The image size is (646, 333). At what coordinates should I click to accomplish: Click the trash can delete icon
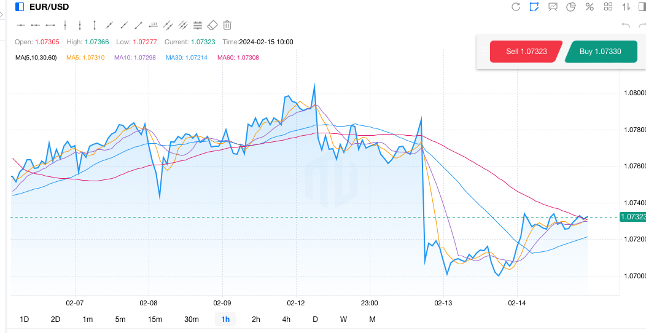tap(227, 25)
